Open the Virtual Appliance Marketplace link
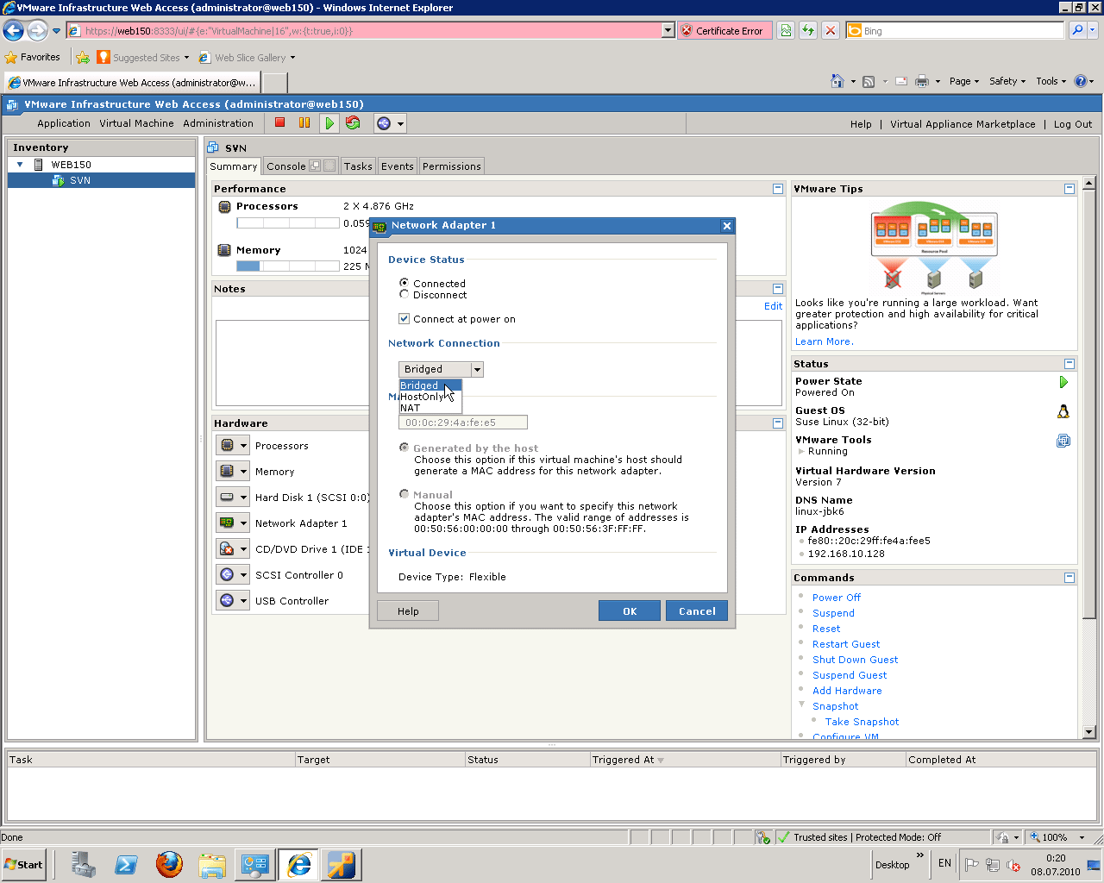The image size is (1104, 883). (x=963, y=124)
